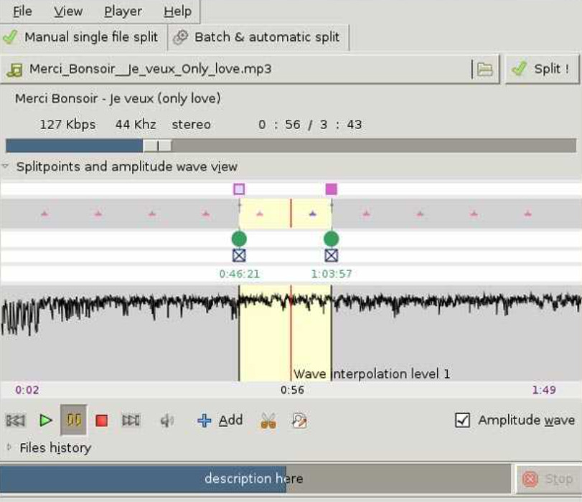Click the previous track button
Image resolution: width=582 pixels, height=502 pixels.
(16, 420)
